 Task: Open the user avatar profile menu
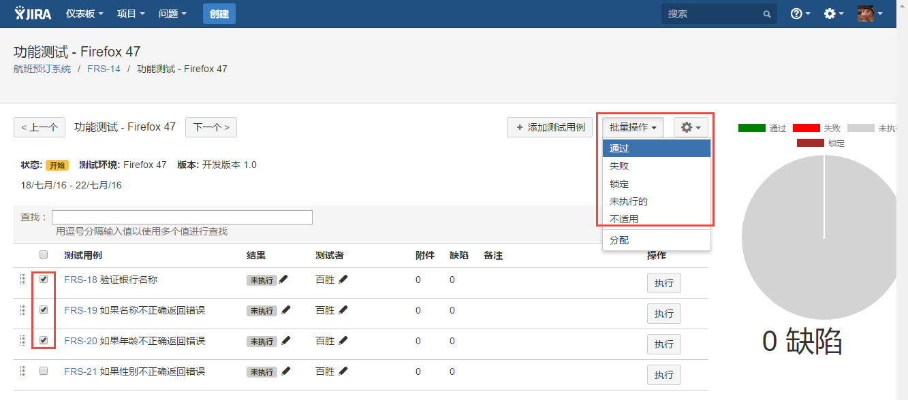tap(870, 14)
